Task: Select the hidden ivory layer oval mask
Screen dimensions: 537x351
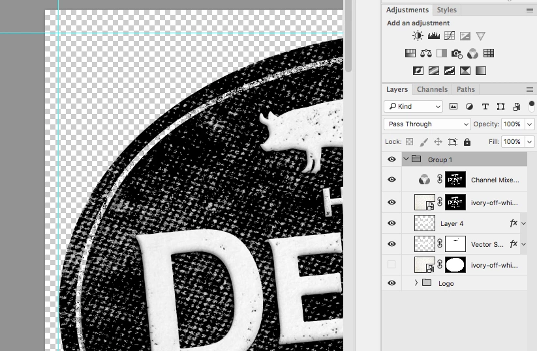Action: click(455, 265)
